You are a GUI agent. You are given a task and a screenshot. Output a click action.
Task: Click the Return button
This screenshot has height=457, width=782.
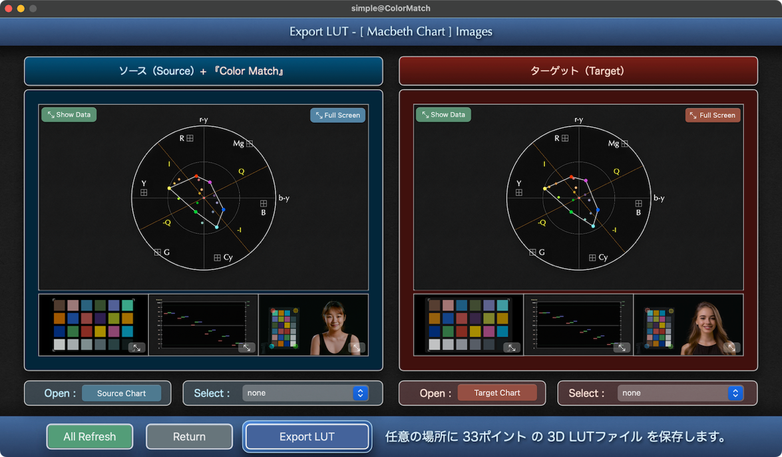pyautogui.click(x=189, y=436)
